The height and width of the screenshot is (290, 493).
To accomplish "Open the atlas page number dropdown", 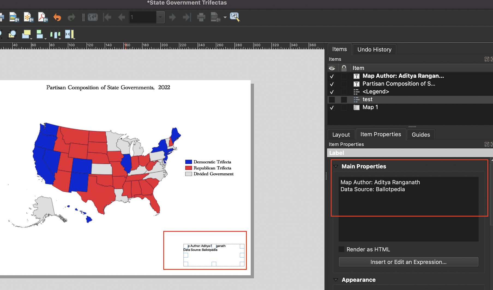I will click(x=160, y=17).
